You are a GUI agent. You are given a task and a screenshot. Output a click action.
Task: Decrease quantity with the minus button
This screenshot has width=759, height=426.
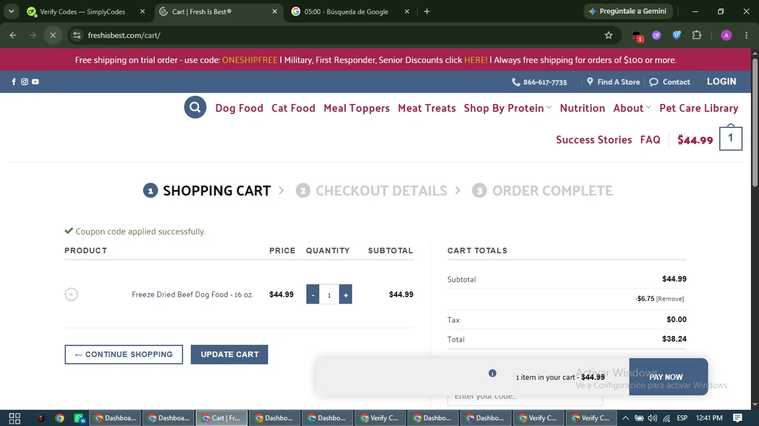(x=313, y=295)
